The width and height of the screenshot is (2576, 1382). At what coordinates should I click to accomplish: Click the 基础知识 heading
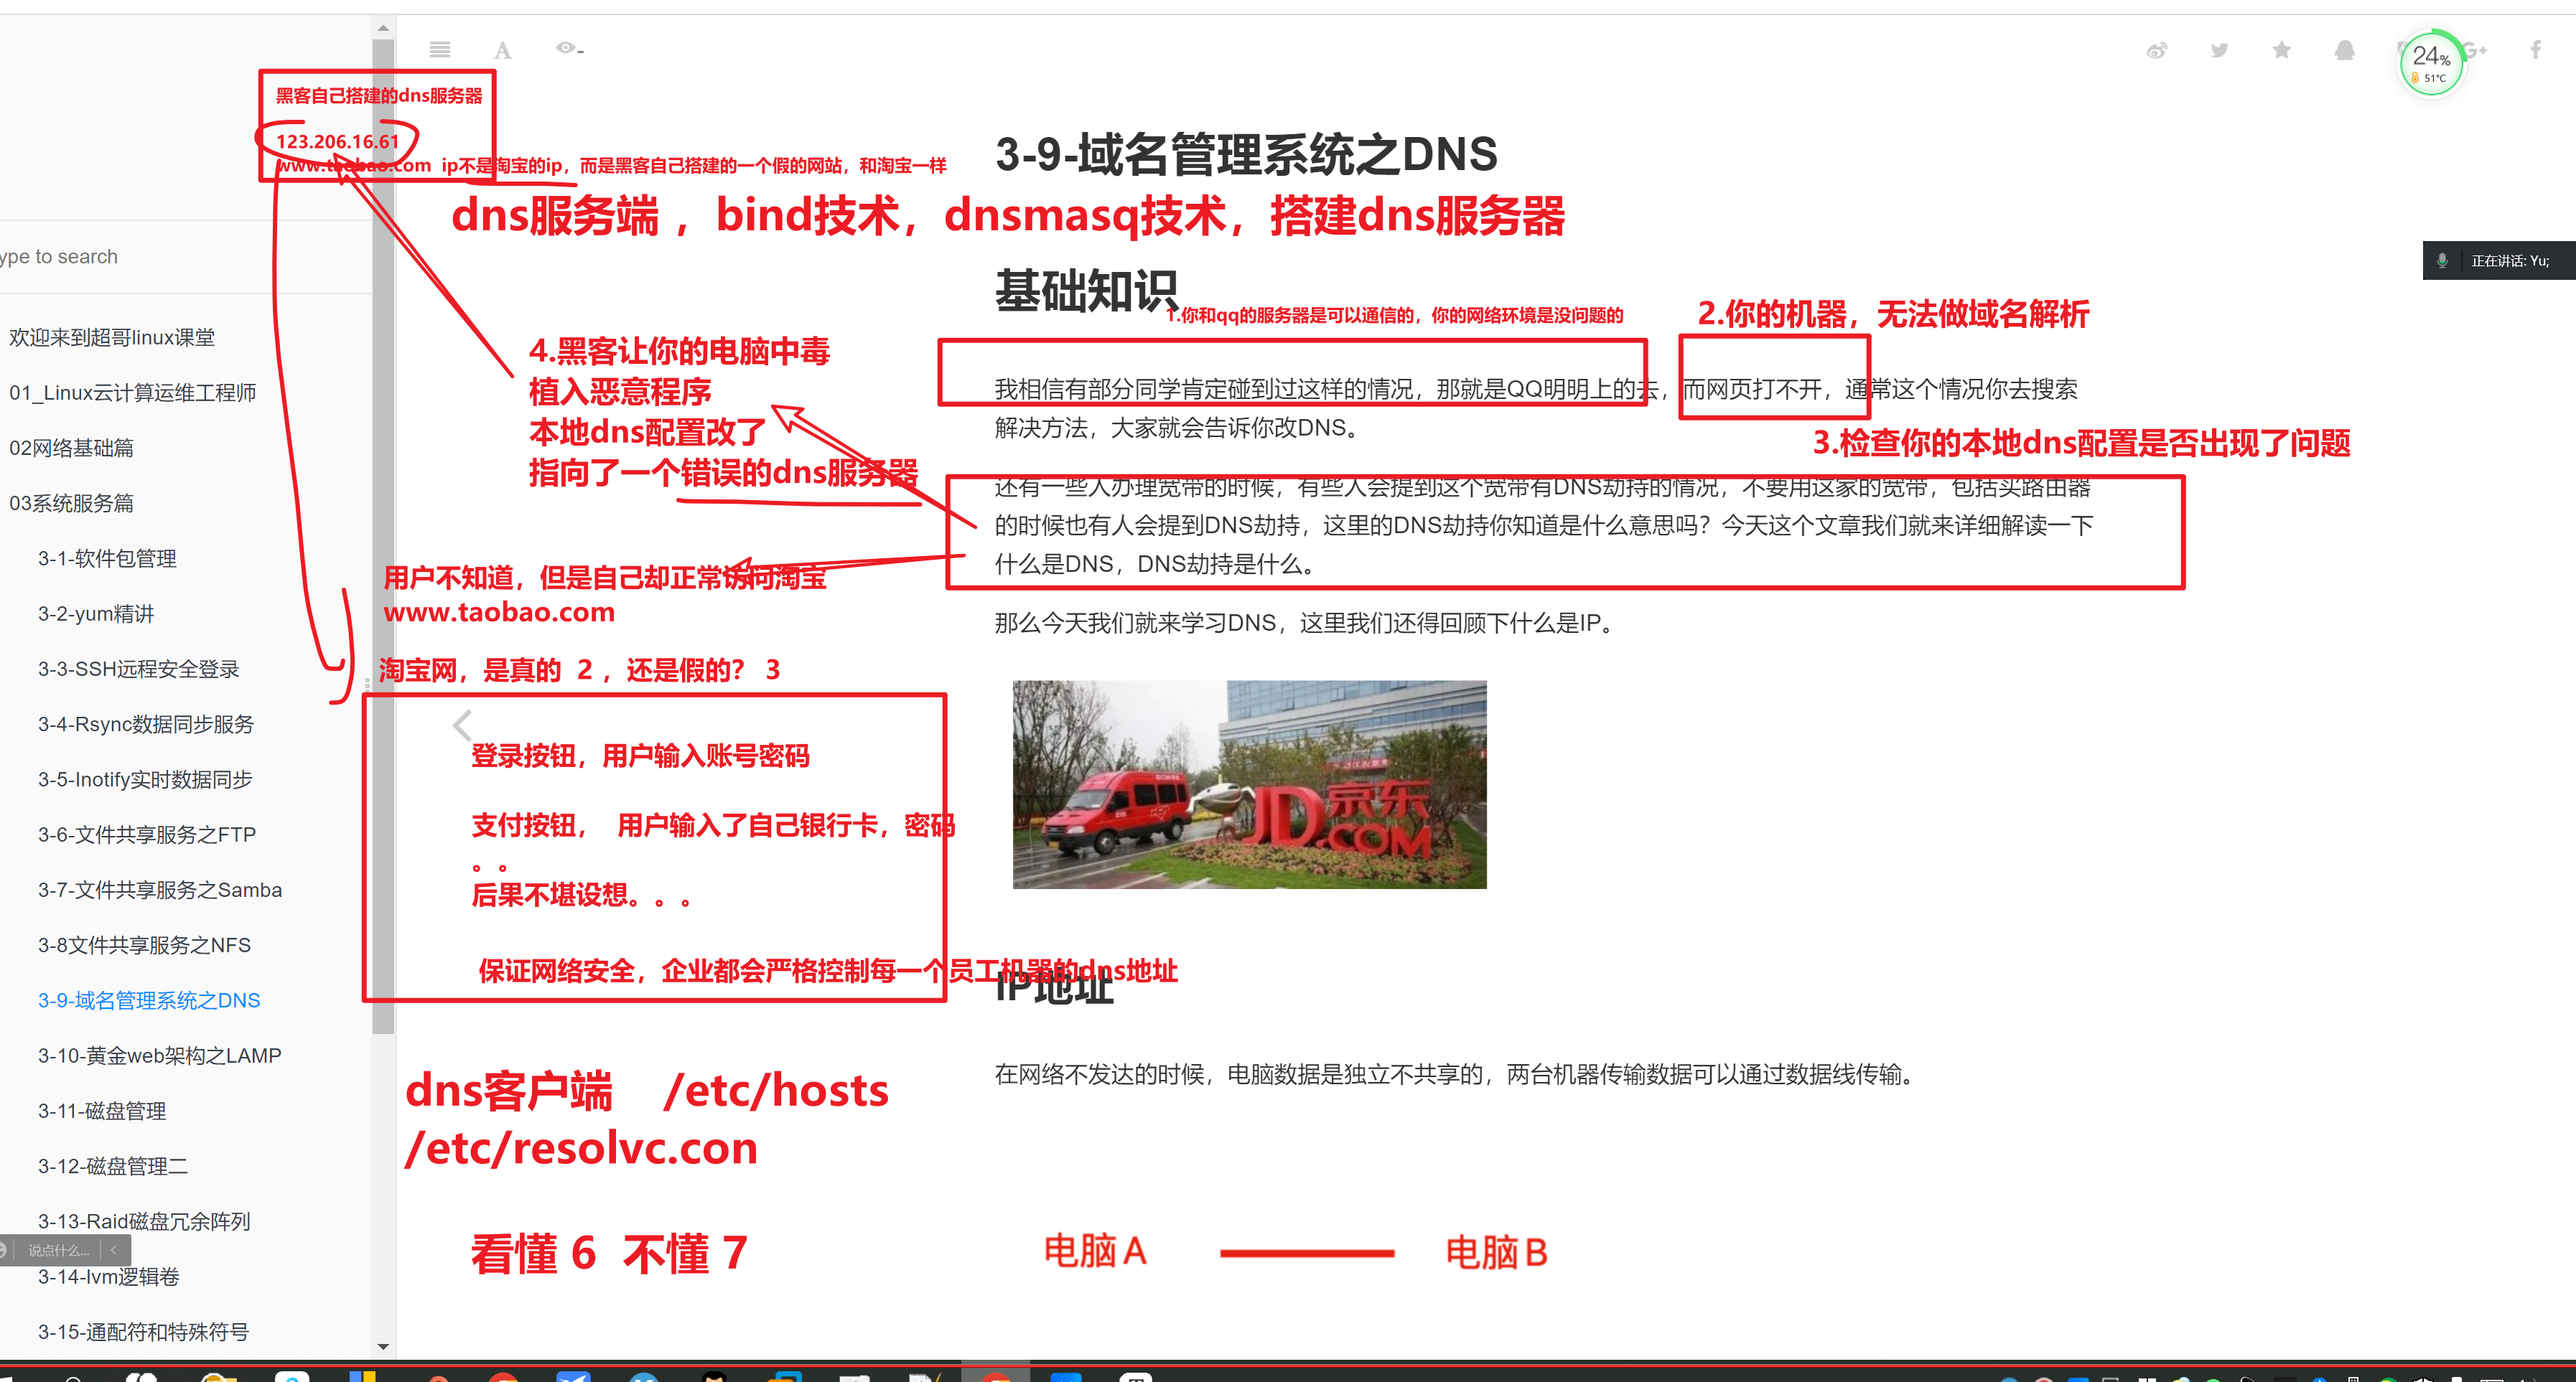coord(1086,291)
